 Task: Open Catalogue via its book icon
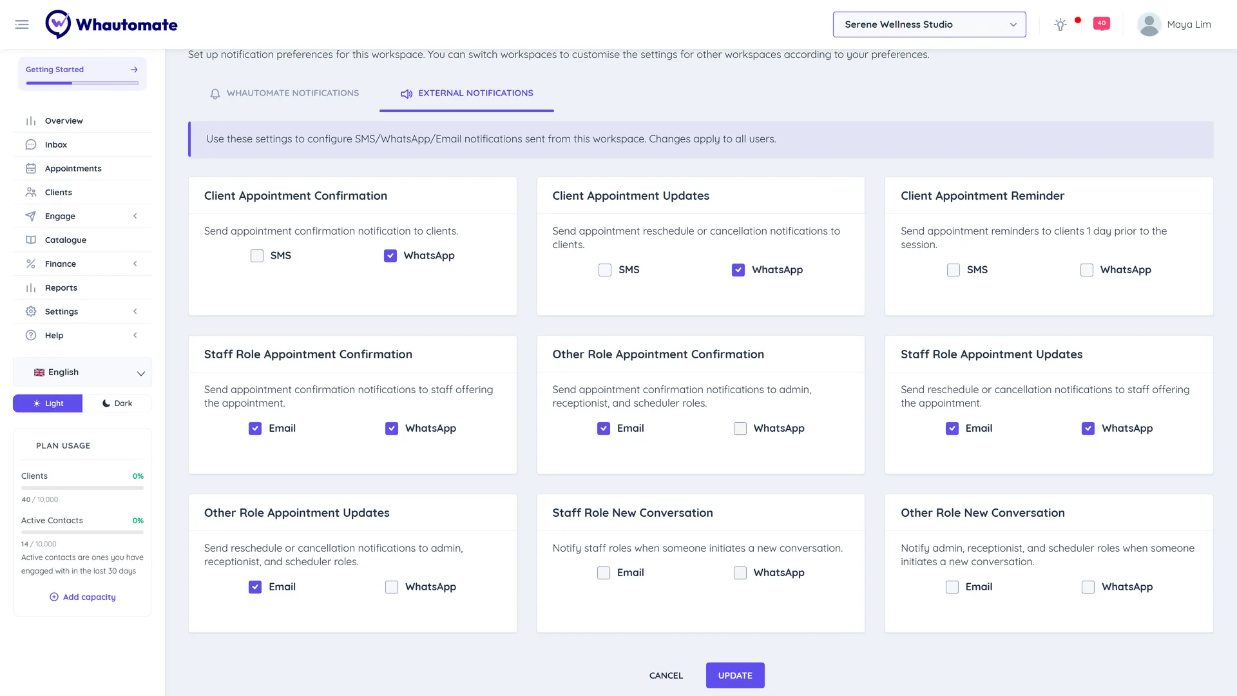point(31,240)
